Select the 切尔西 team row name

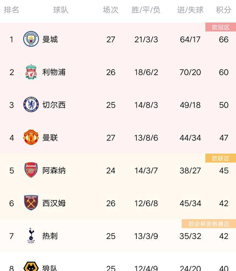point(54,105)
